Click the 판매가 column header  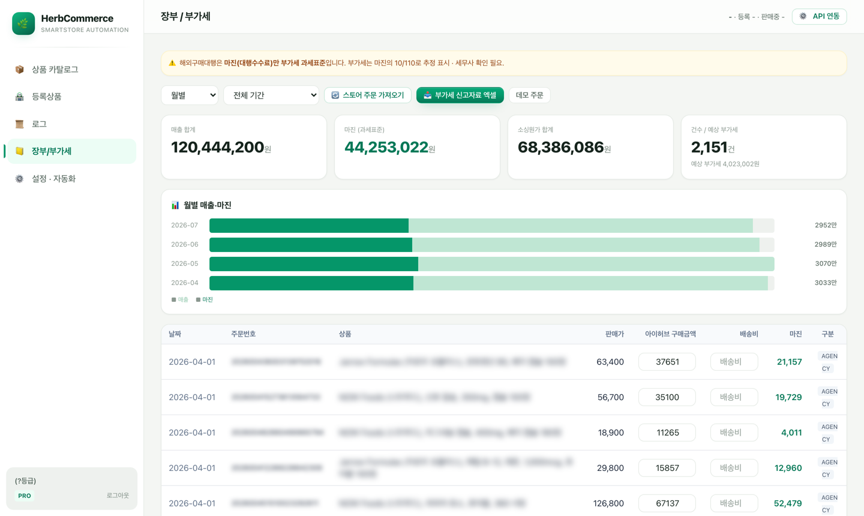tap(614, 334)
